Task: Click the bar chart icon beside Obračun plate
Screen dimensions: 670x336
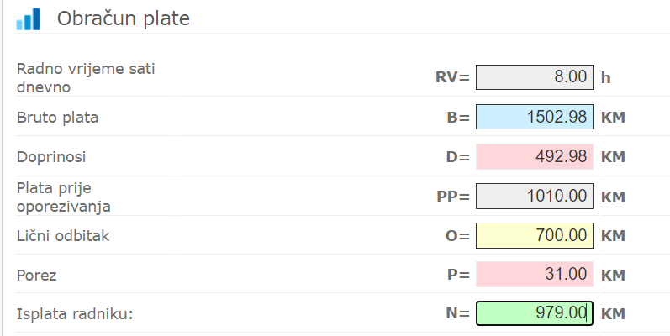Action: 28,18
